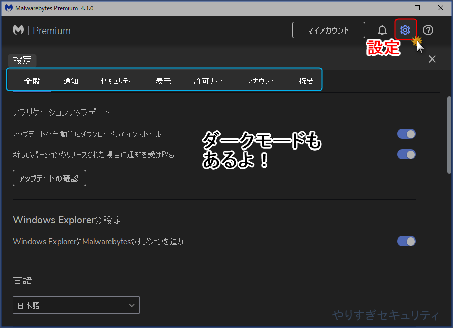This screenshot has width=453, height=328.
Task: Open the help question mark icon
Action: [428, 30]
